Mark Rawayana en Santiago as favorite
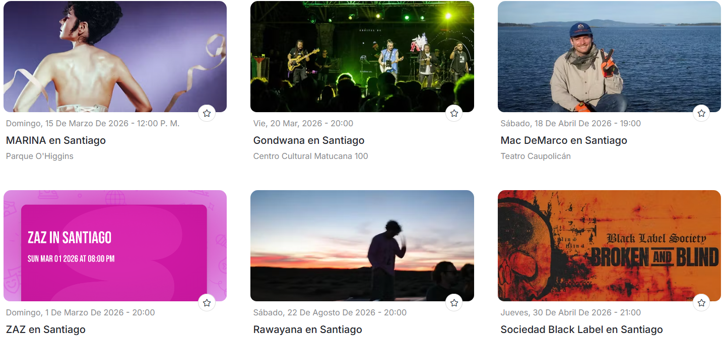 point(454,302)
